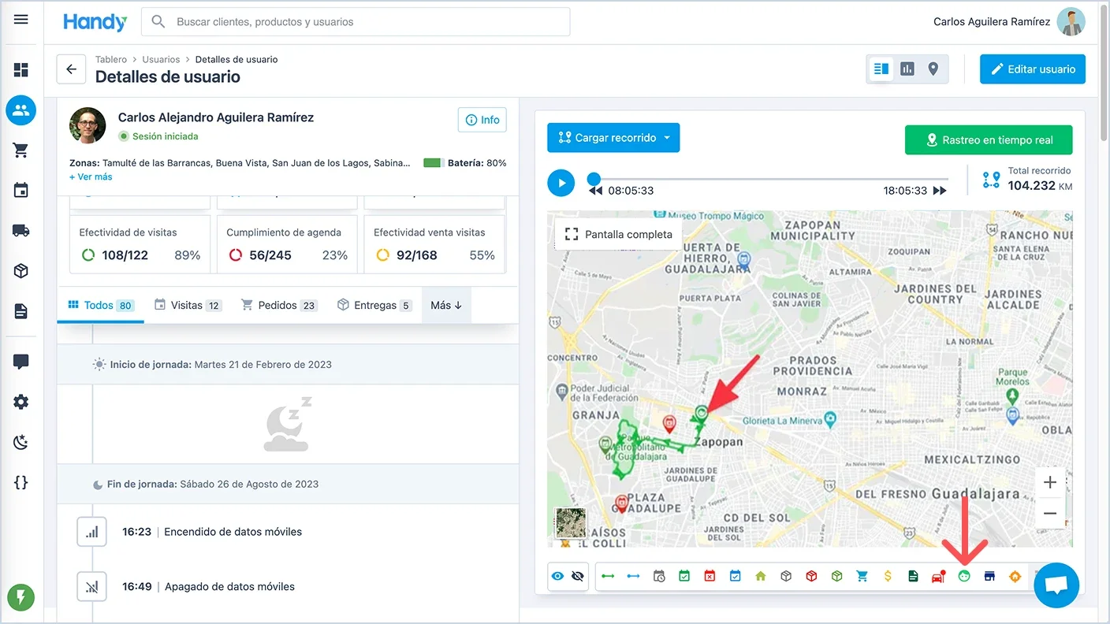Expand the Más tab dropdown
This screenshot has width=1110, height=624.
coord(445,304)
